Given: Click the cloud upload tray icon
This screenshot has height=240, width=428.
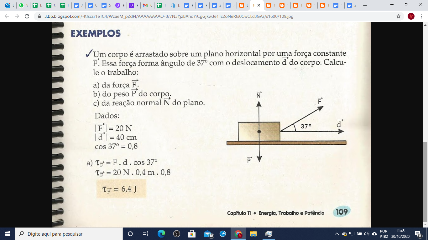Looking at the screenshot, I should tap(374, 234).
